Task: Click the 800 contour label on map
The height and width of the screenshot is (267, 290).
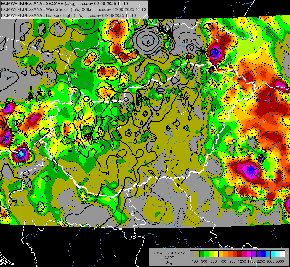Action: tap(263, 69)
